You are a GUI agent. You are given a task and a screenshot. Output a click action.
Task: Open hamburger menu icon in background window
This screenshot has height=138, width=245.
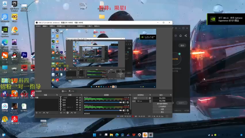pos(176,28)
